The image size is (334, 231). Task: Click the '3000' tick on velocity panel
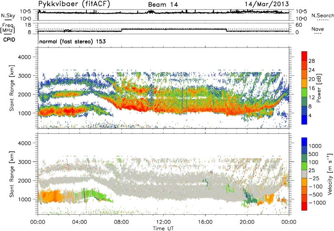click(x=24, y=162)
